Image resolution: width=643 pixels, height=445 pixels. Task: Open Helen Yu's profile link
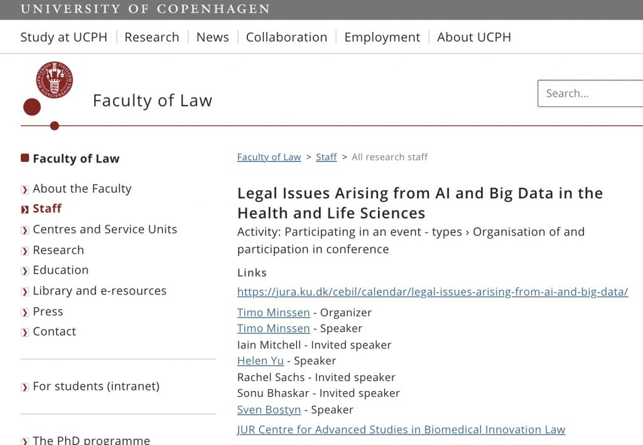261,361
